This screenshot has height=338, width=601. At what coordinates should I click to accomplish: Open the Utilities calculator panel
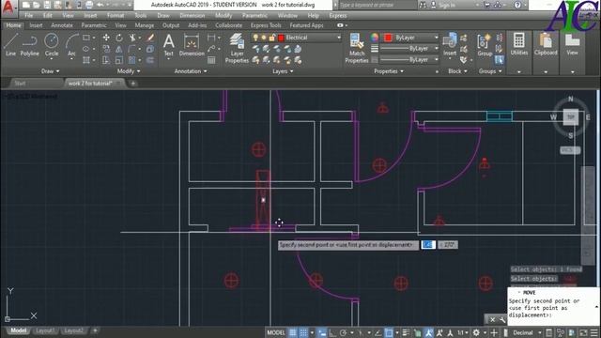point(519,44)
